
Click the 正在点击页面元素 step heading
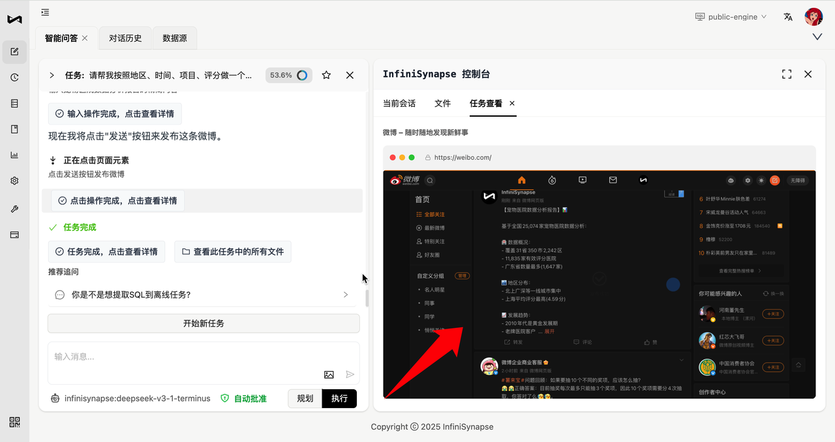(x=96, y=160)
